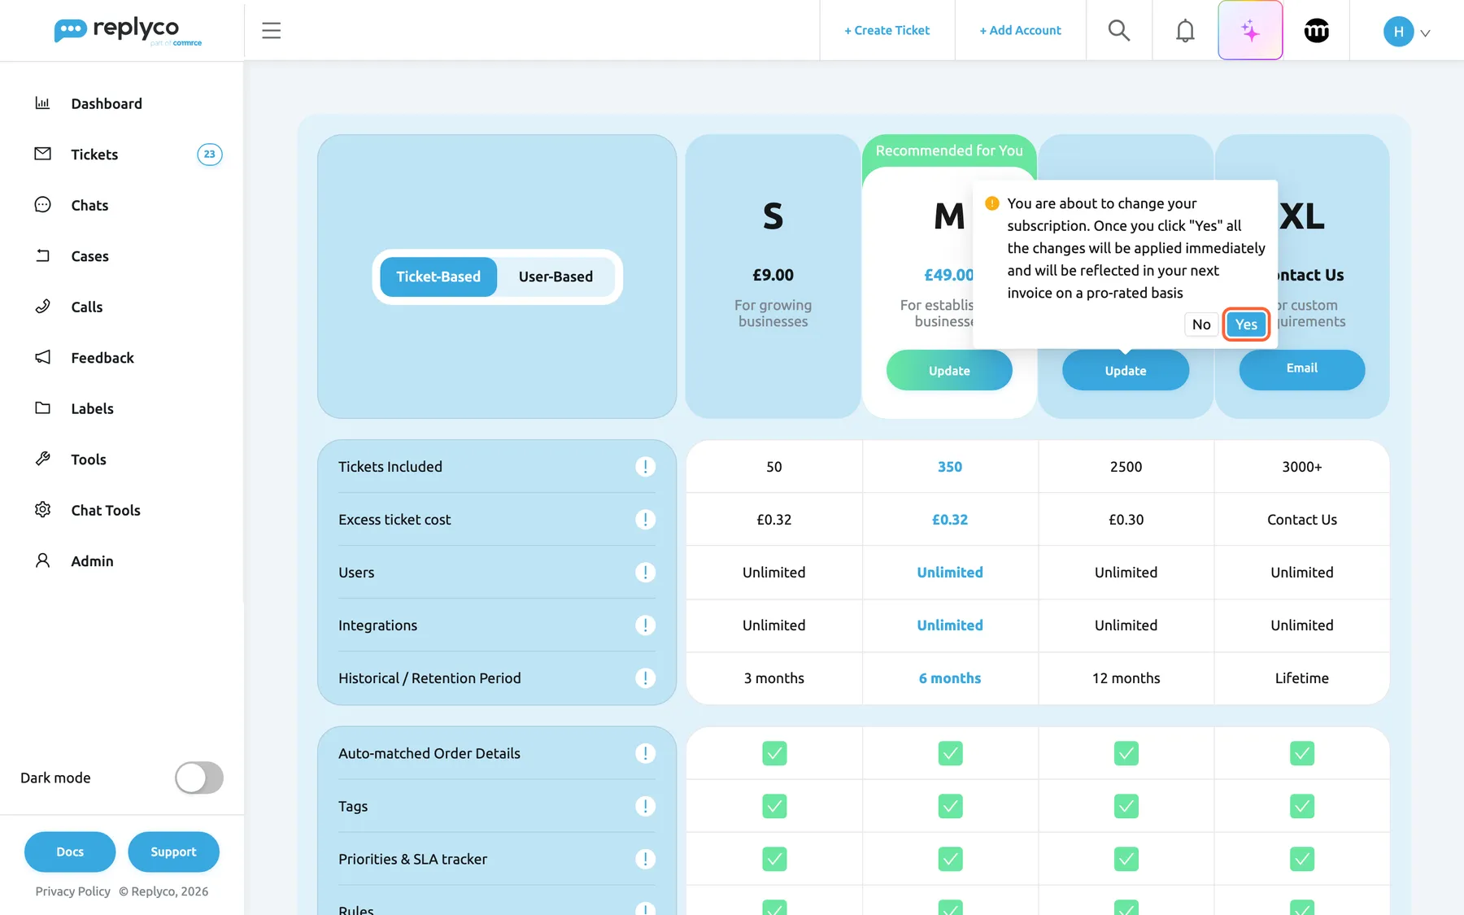Screen dimensions: 1464x915
Task: Open the AI sparkle assistant icon
Action: 1250,31
